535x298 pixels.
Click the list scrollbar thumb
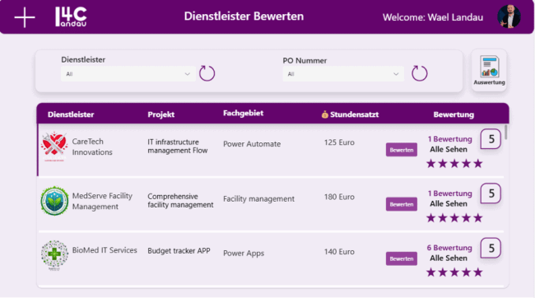(505, 133)
